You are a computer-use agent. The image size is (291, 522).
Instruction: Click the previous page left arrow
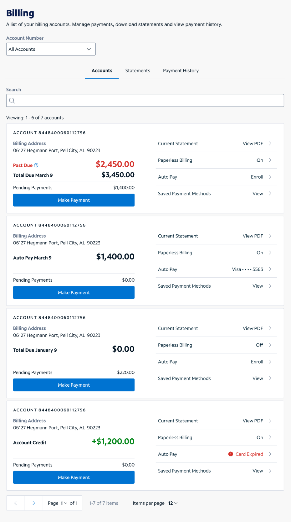click(x=15, y=503)
